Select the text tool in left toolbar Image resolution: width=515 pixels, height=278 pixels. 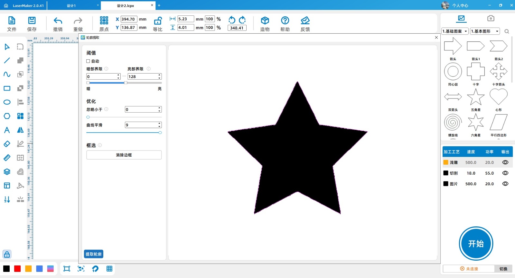click(7, 130)
